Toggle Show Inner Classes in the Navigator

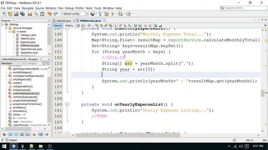pos(28,134)
